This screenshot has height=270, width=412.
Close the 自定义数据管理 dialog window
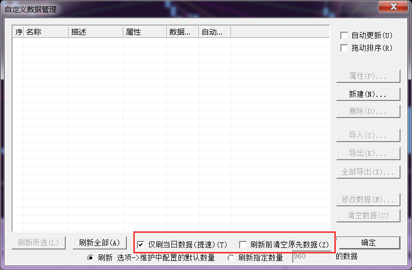pos(393,7)
